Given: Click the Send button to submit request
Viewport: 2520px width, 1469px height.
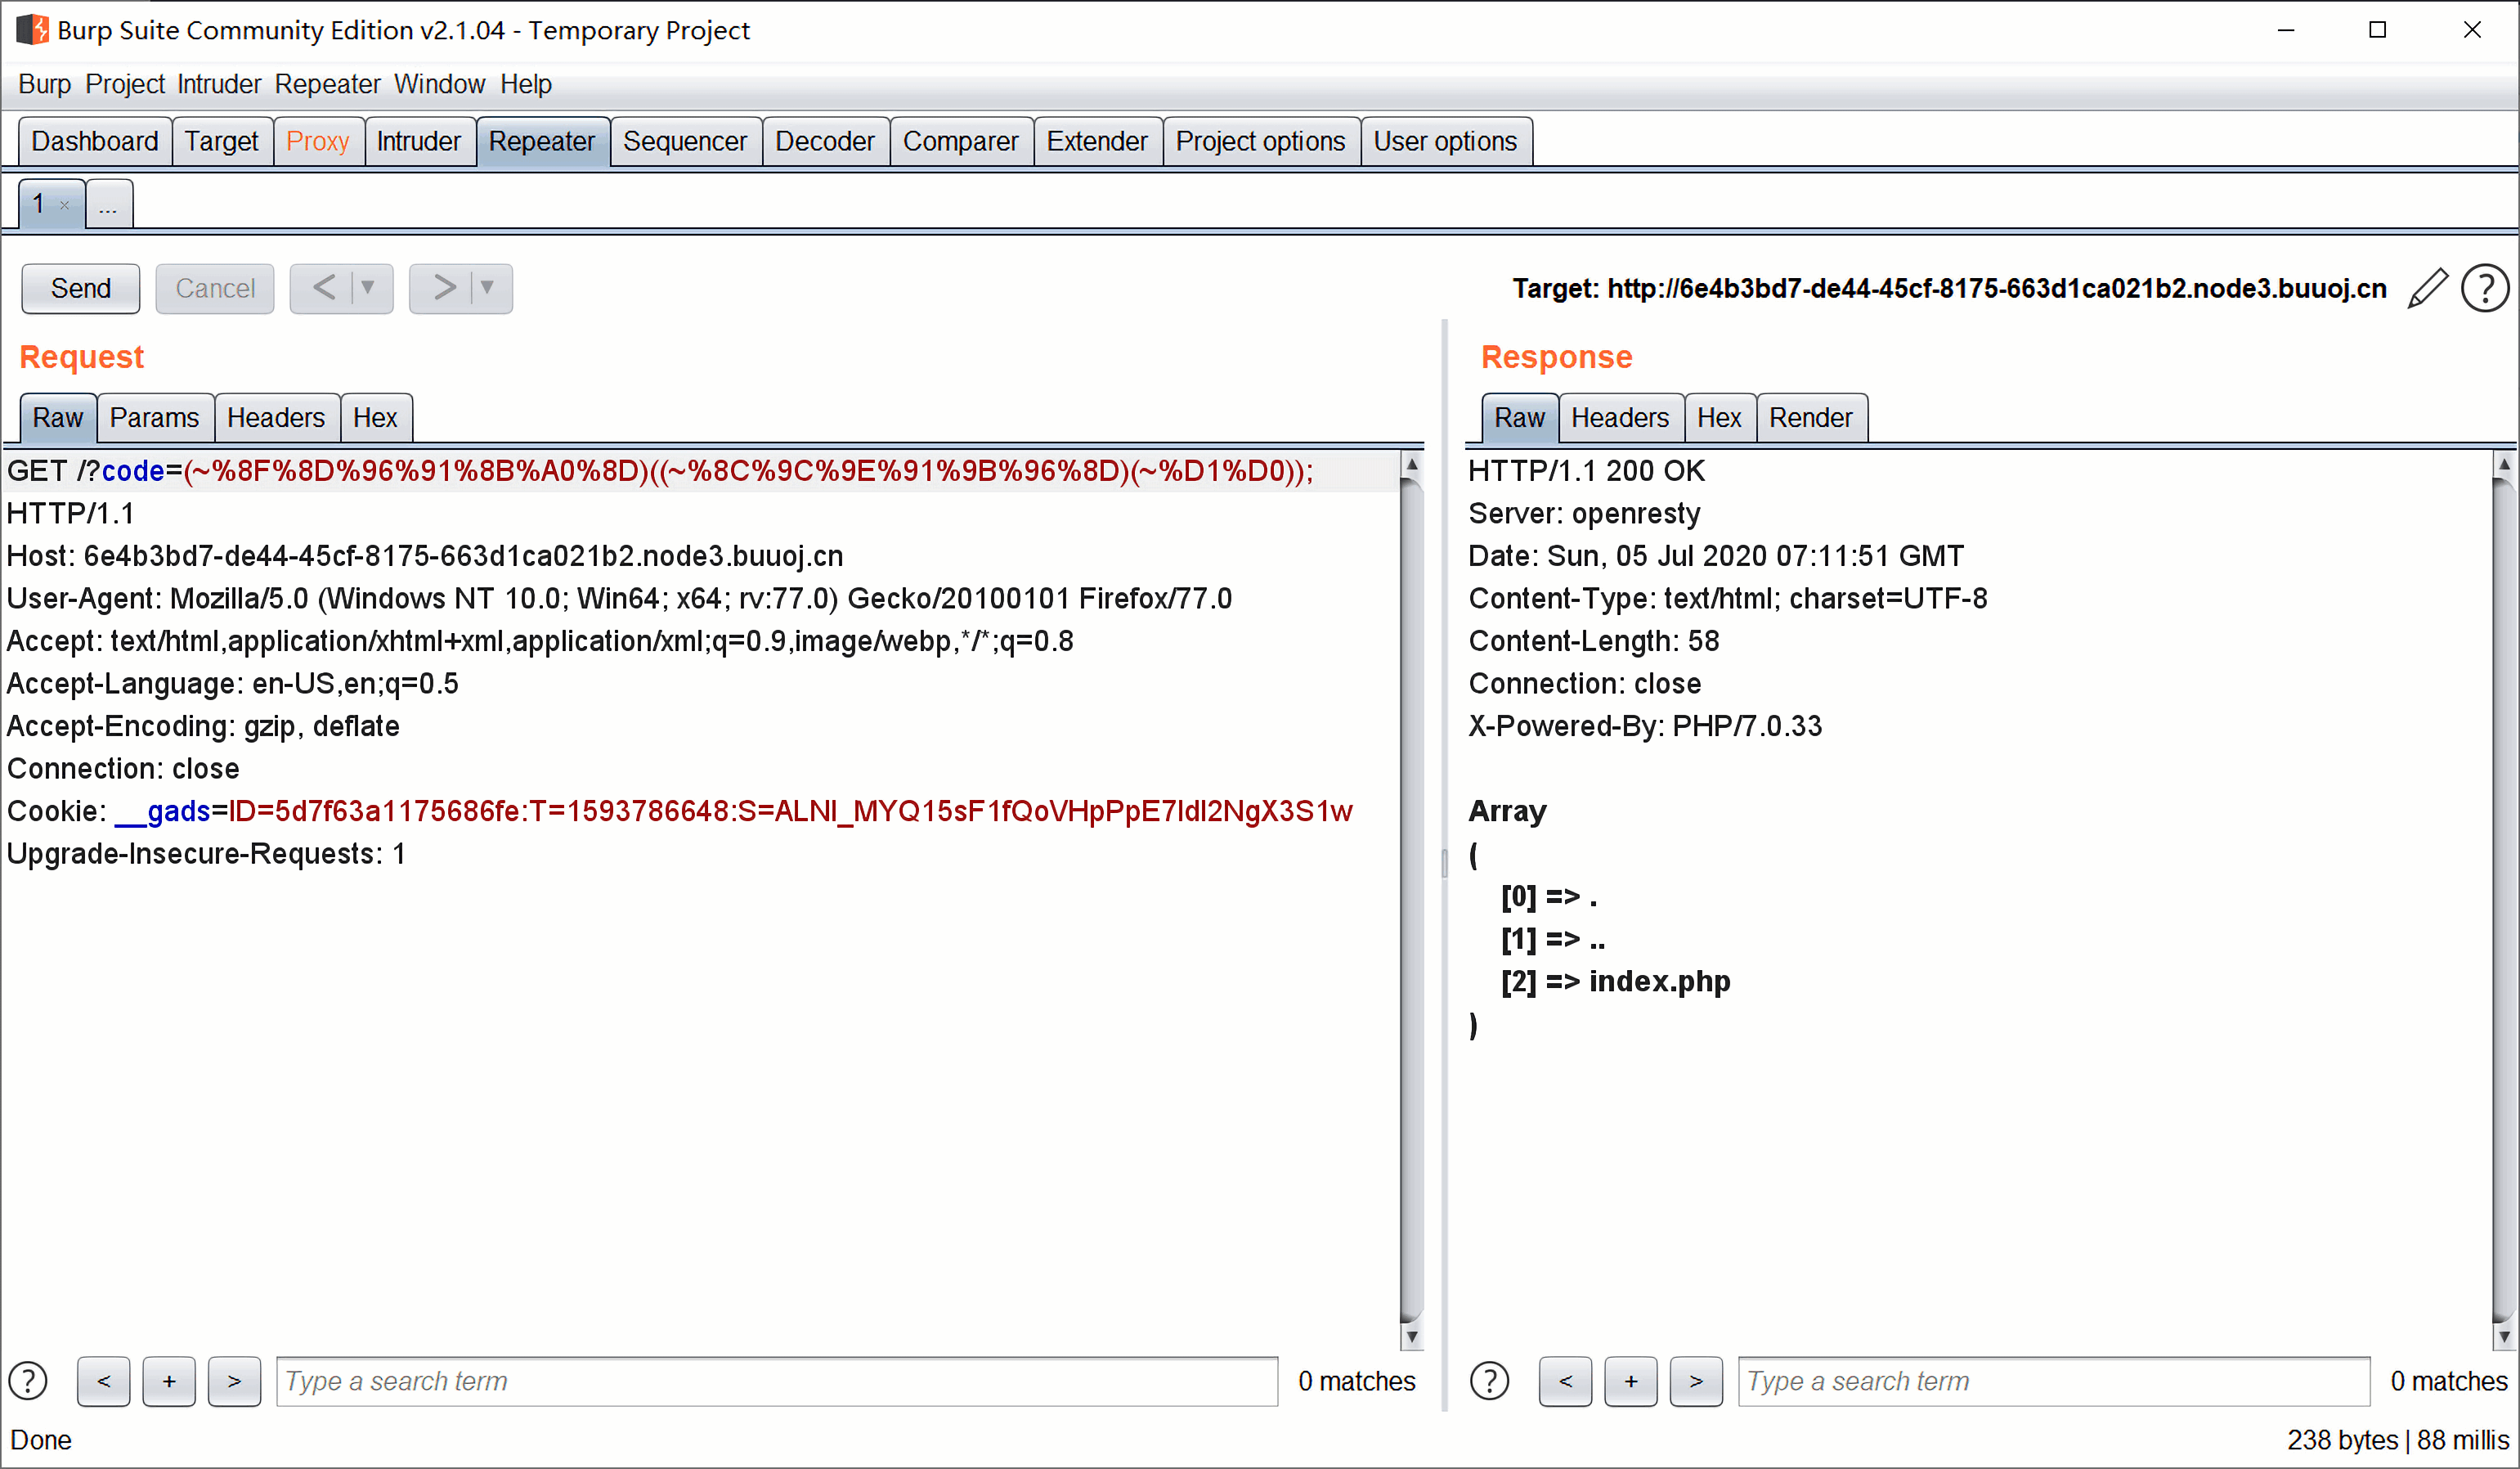Looking at the screenshot, I should (78, 287).
